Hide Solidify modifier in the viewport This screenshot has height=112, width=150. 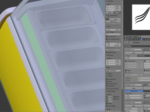pyautogui.click(x=146, y=102)
